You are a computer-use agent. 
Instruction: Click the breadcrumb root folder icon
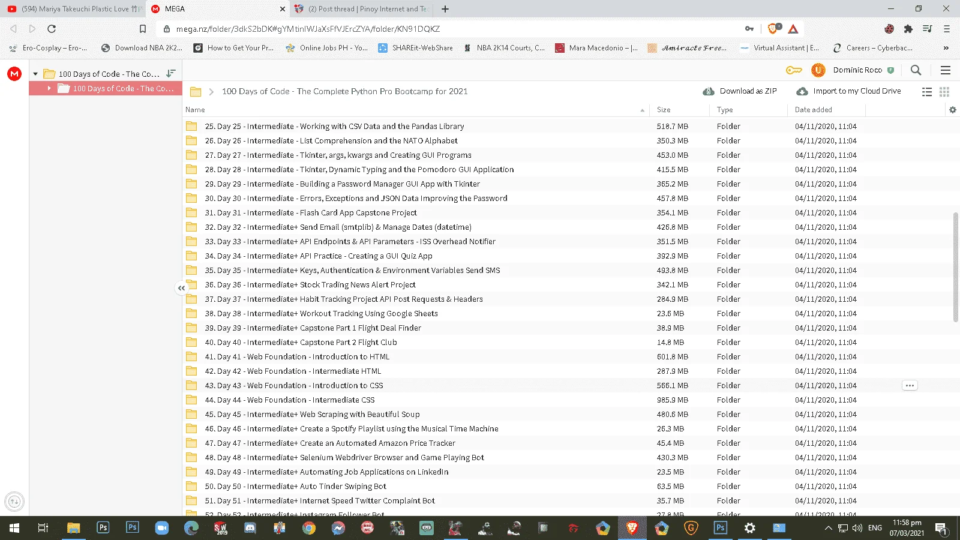(x=196, y=92)
